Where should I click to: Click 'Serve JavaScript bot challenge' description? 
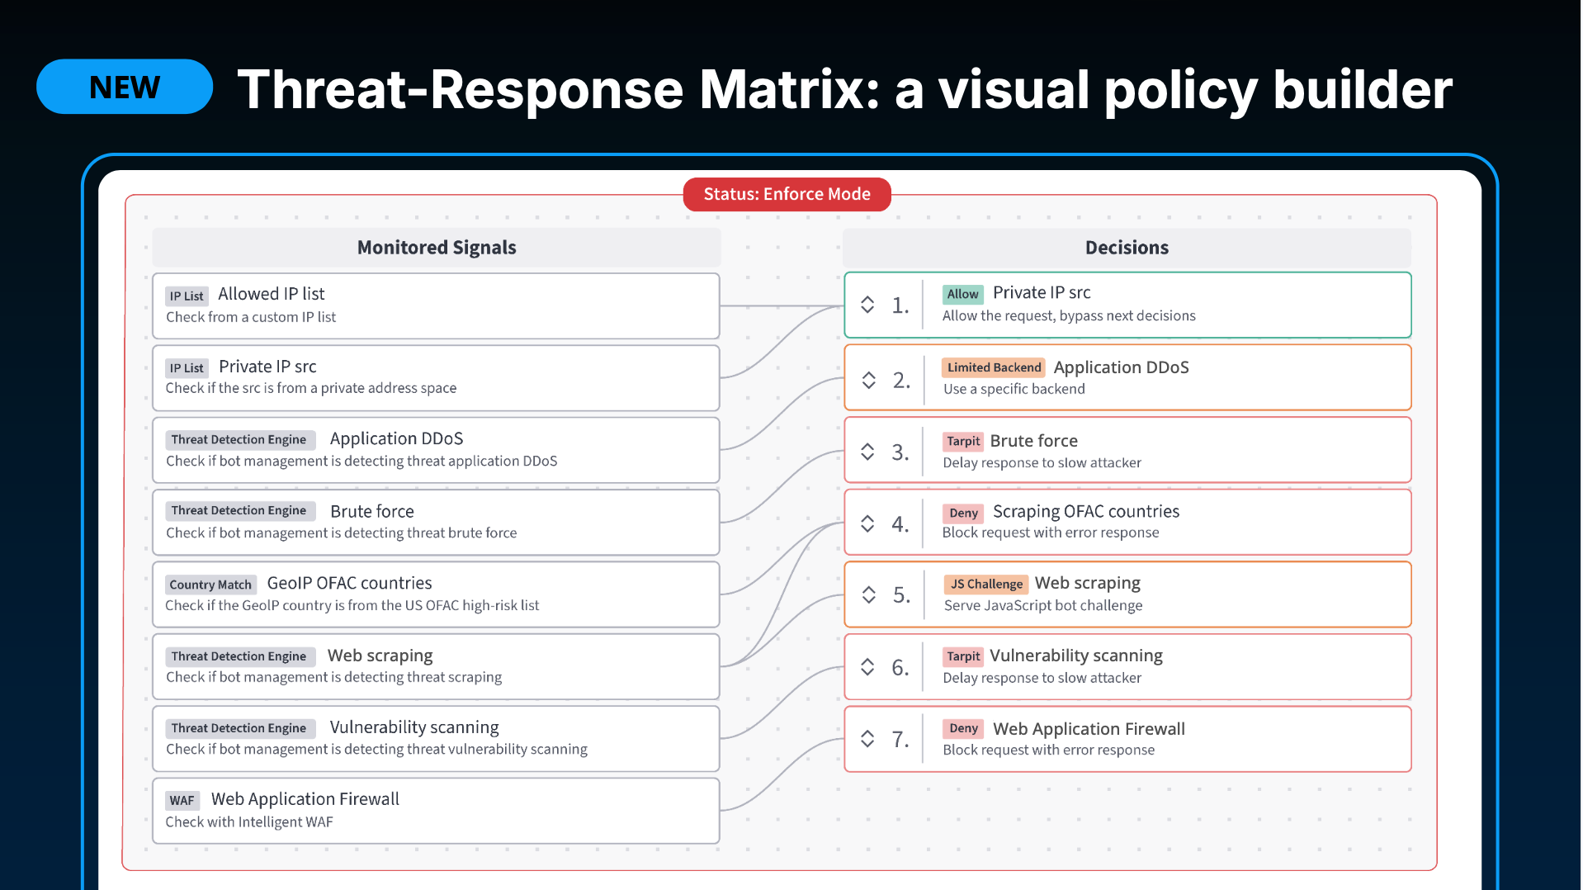coord(1043,605)
